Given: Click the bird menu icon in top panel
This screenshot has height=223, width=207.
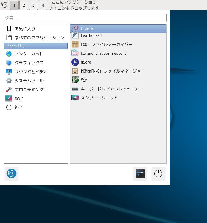Looking at the screenshot, I should click(4, 5).
